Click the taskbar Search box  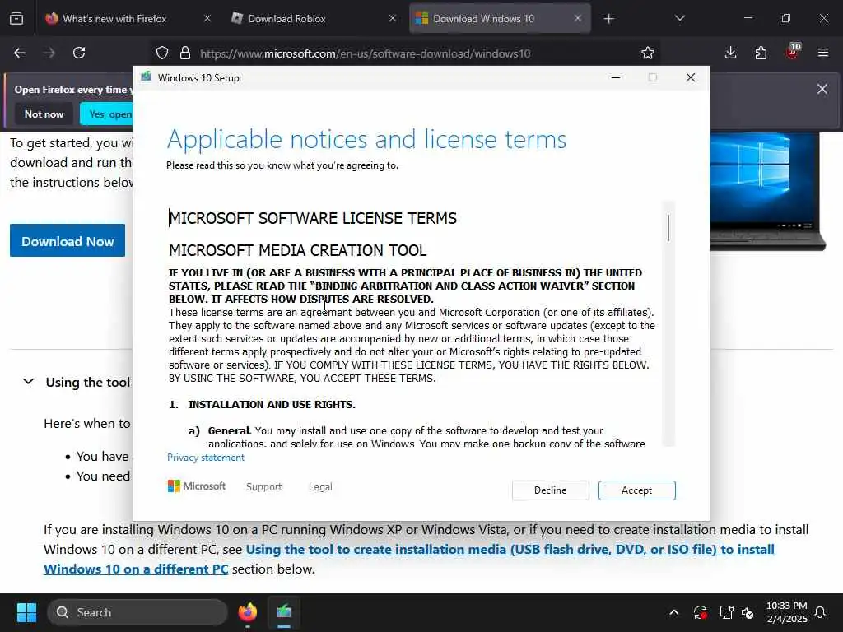pos(137,612)
